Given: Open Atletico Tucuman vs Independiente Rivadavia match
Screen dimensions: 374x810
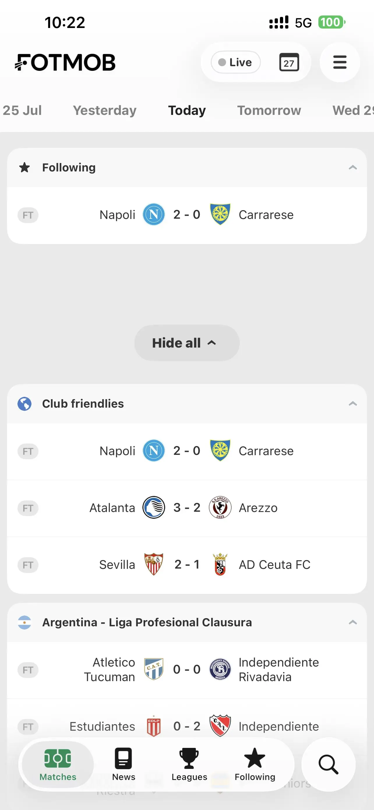Looking at the screenshot, I should click(x=187, y=670).
